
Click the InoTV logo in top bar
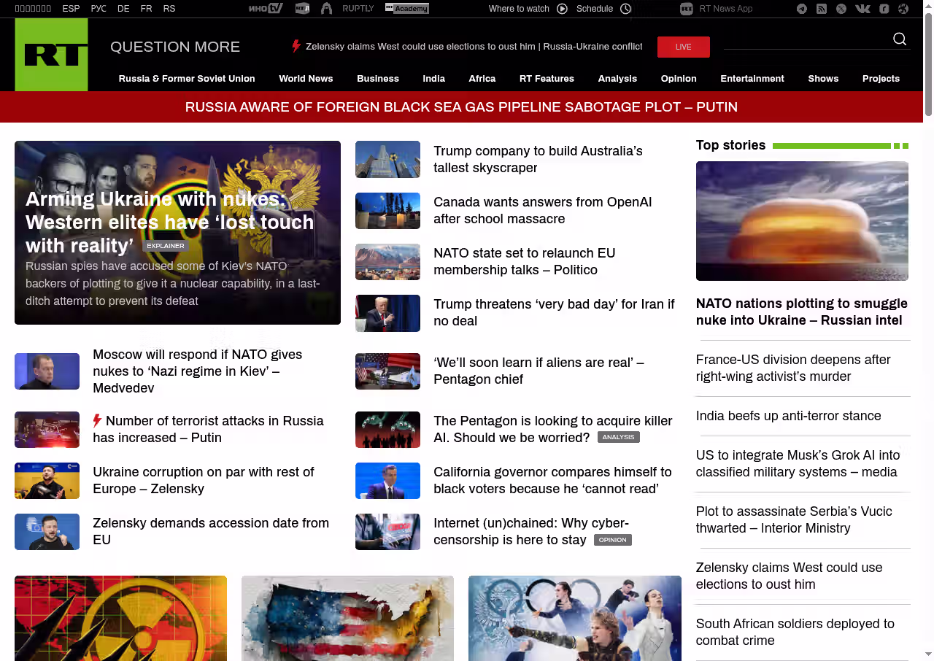coord(265,9)
